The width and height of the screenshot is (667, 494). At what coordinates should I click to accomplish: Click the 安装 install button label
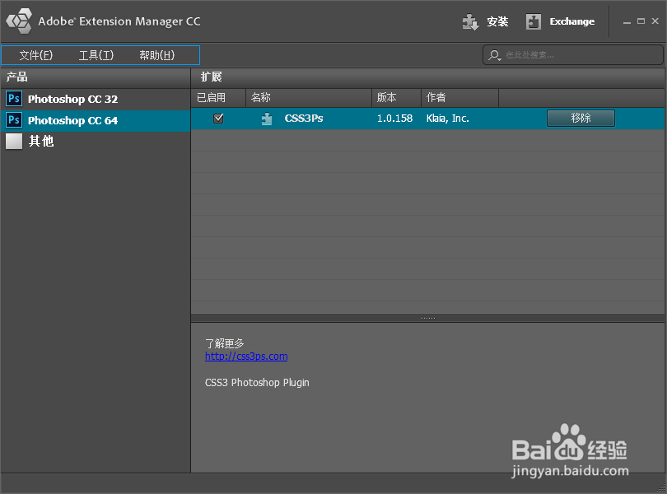[497, 21]
